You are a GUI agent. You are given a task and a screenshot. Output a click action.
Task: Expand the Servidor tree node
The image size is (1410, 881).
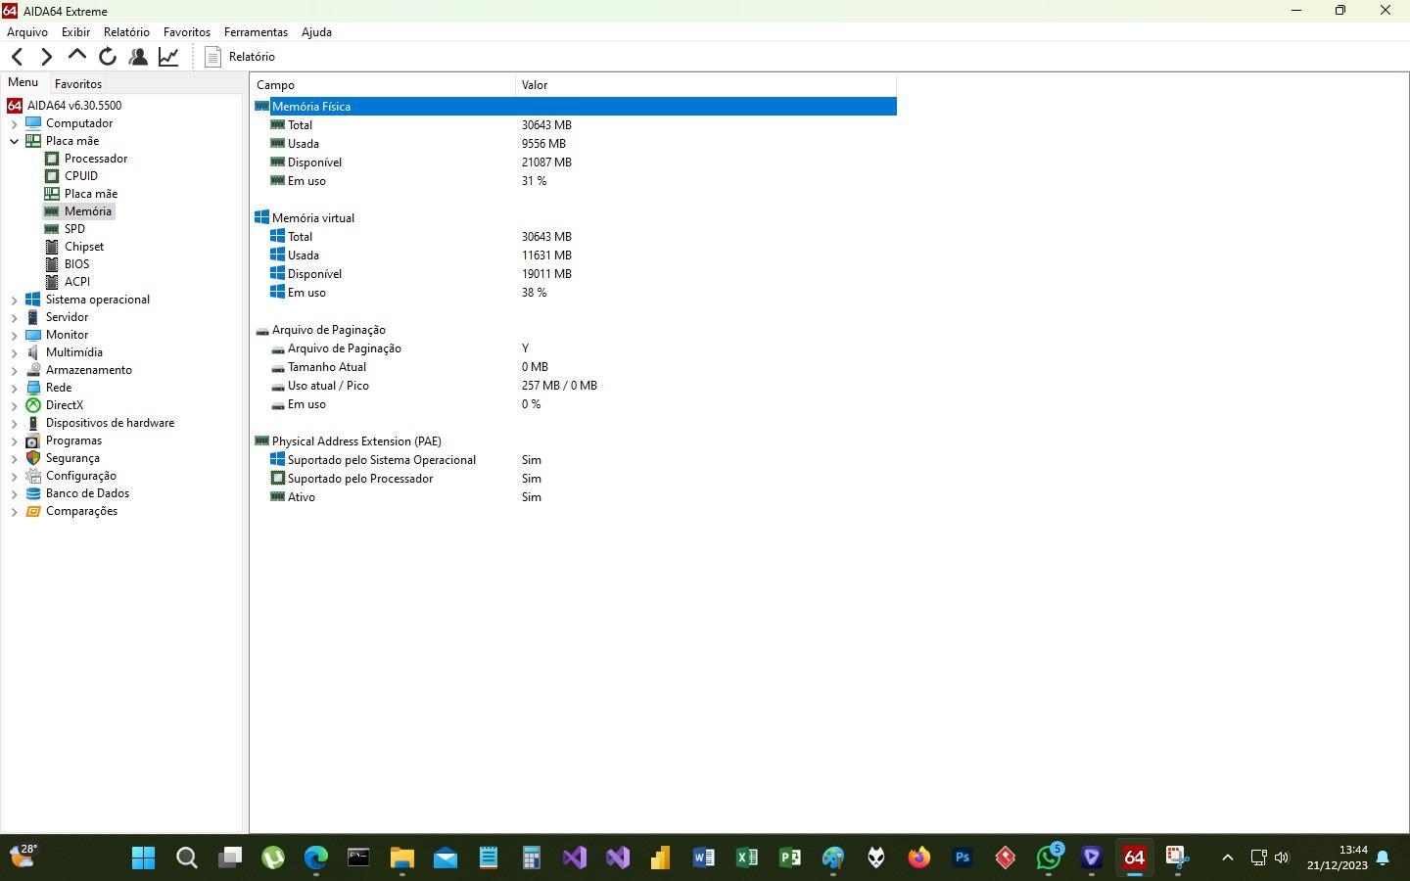coord(15,317)
